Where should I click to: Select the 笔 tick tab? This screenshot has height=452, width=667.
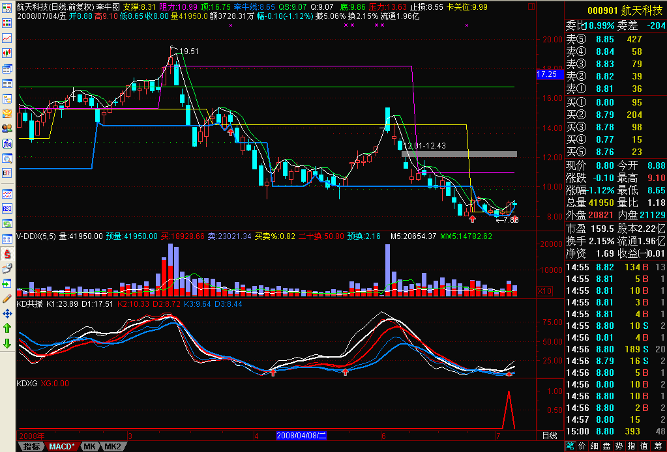pos(570,446)
